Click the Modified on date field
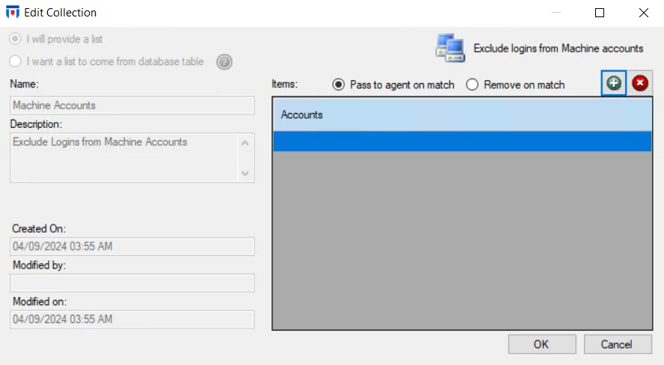Viewport: 664px width, 365px height. coord(132,319)
